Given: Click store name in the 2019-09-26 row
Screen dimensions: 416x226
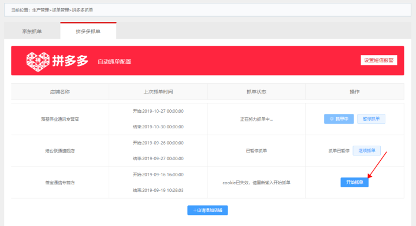Looking at the screenshot, I should (60, 151).
